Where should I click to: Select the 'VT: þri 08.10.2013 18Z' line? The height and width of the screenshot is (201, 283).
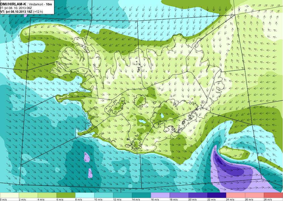click(x=16, y=12)
